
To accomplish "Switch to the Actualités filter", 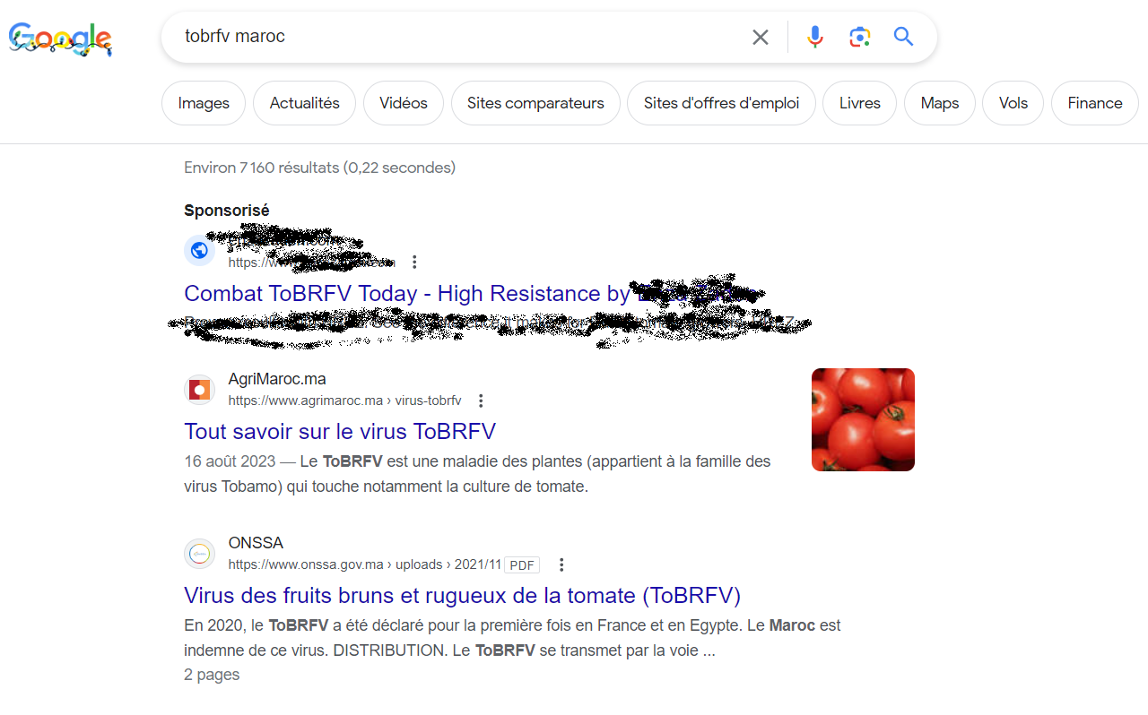I will coord(305,103).
